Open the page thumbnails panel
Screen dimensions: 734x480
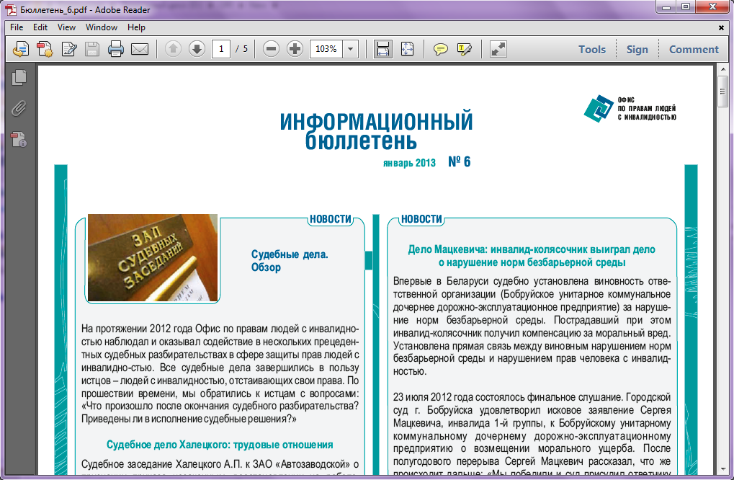pos(19,77)
